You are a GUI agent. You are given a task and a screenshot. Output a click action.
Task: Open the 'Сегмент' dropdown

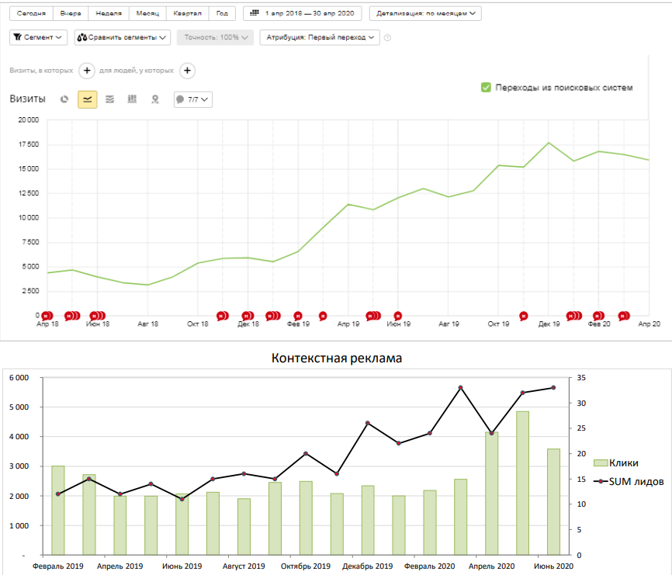[x=39, y=37]
